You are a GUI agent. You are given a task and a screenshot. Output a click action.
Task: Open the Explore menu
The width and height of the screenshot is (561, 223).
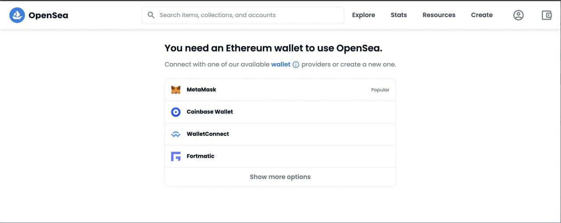(363, 15)
